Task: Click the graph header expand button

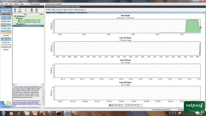Action: 204,13
